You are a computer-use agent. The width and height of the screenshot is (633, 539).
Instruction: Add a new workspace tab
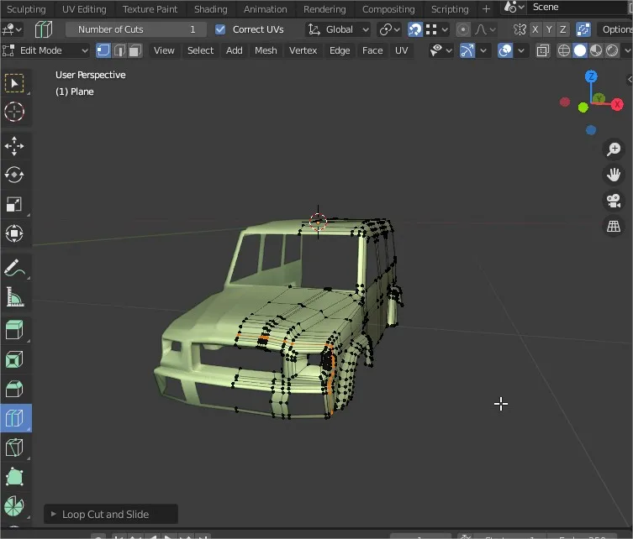[486, 9]
